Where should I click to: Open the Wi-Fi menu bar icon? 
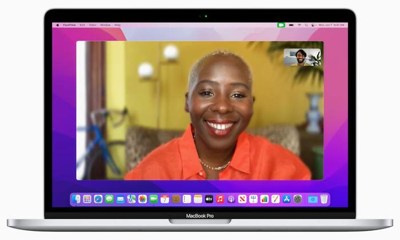(x=299, y=25)
